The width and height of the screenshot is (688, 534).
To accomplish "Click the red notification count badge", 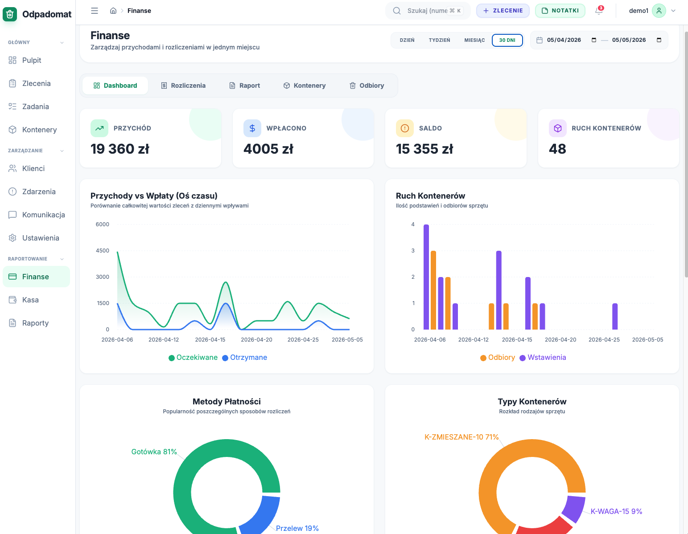I will point(601,8).
